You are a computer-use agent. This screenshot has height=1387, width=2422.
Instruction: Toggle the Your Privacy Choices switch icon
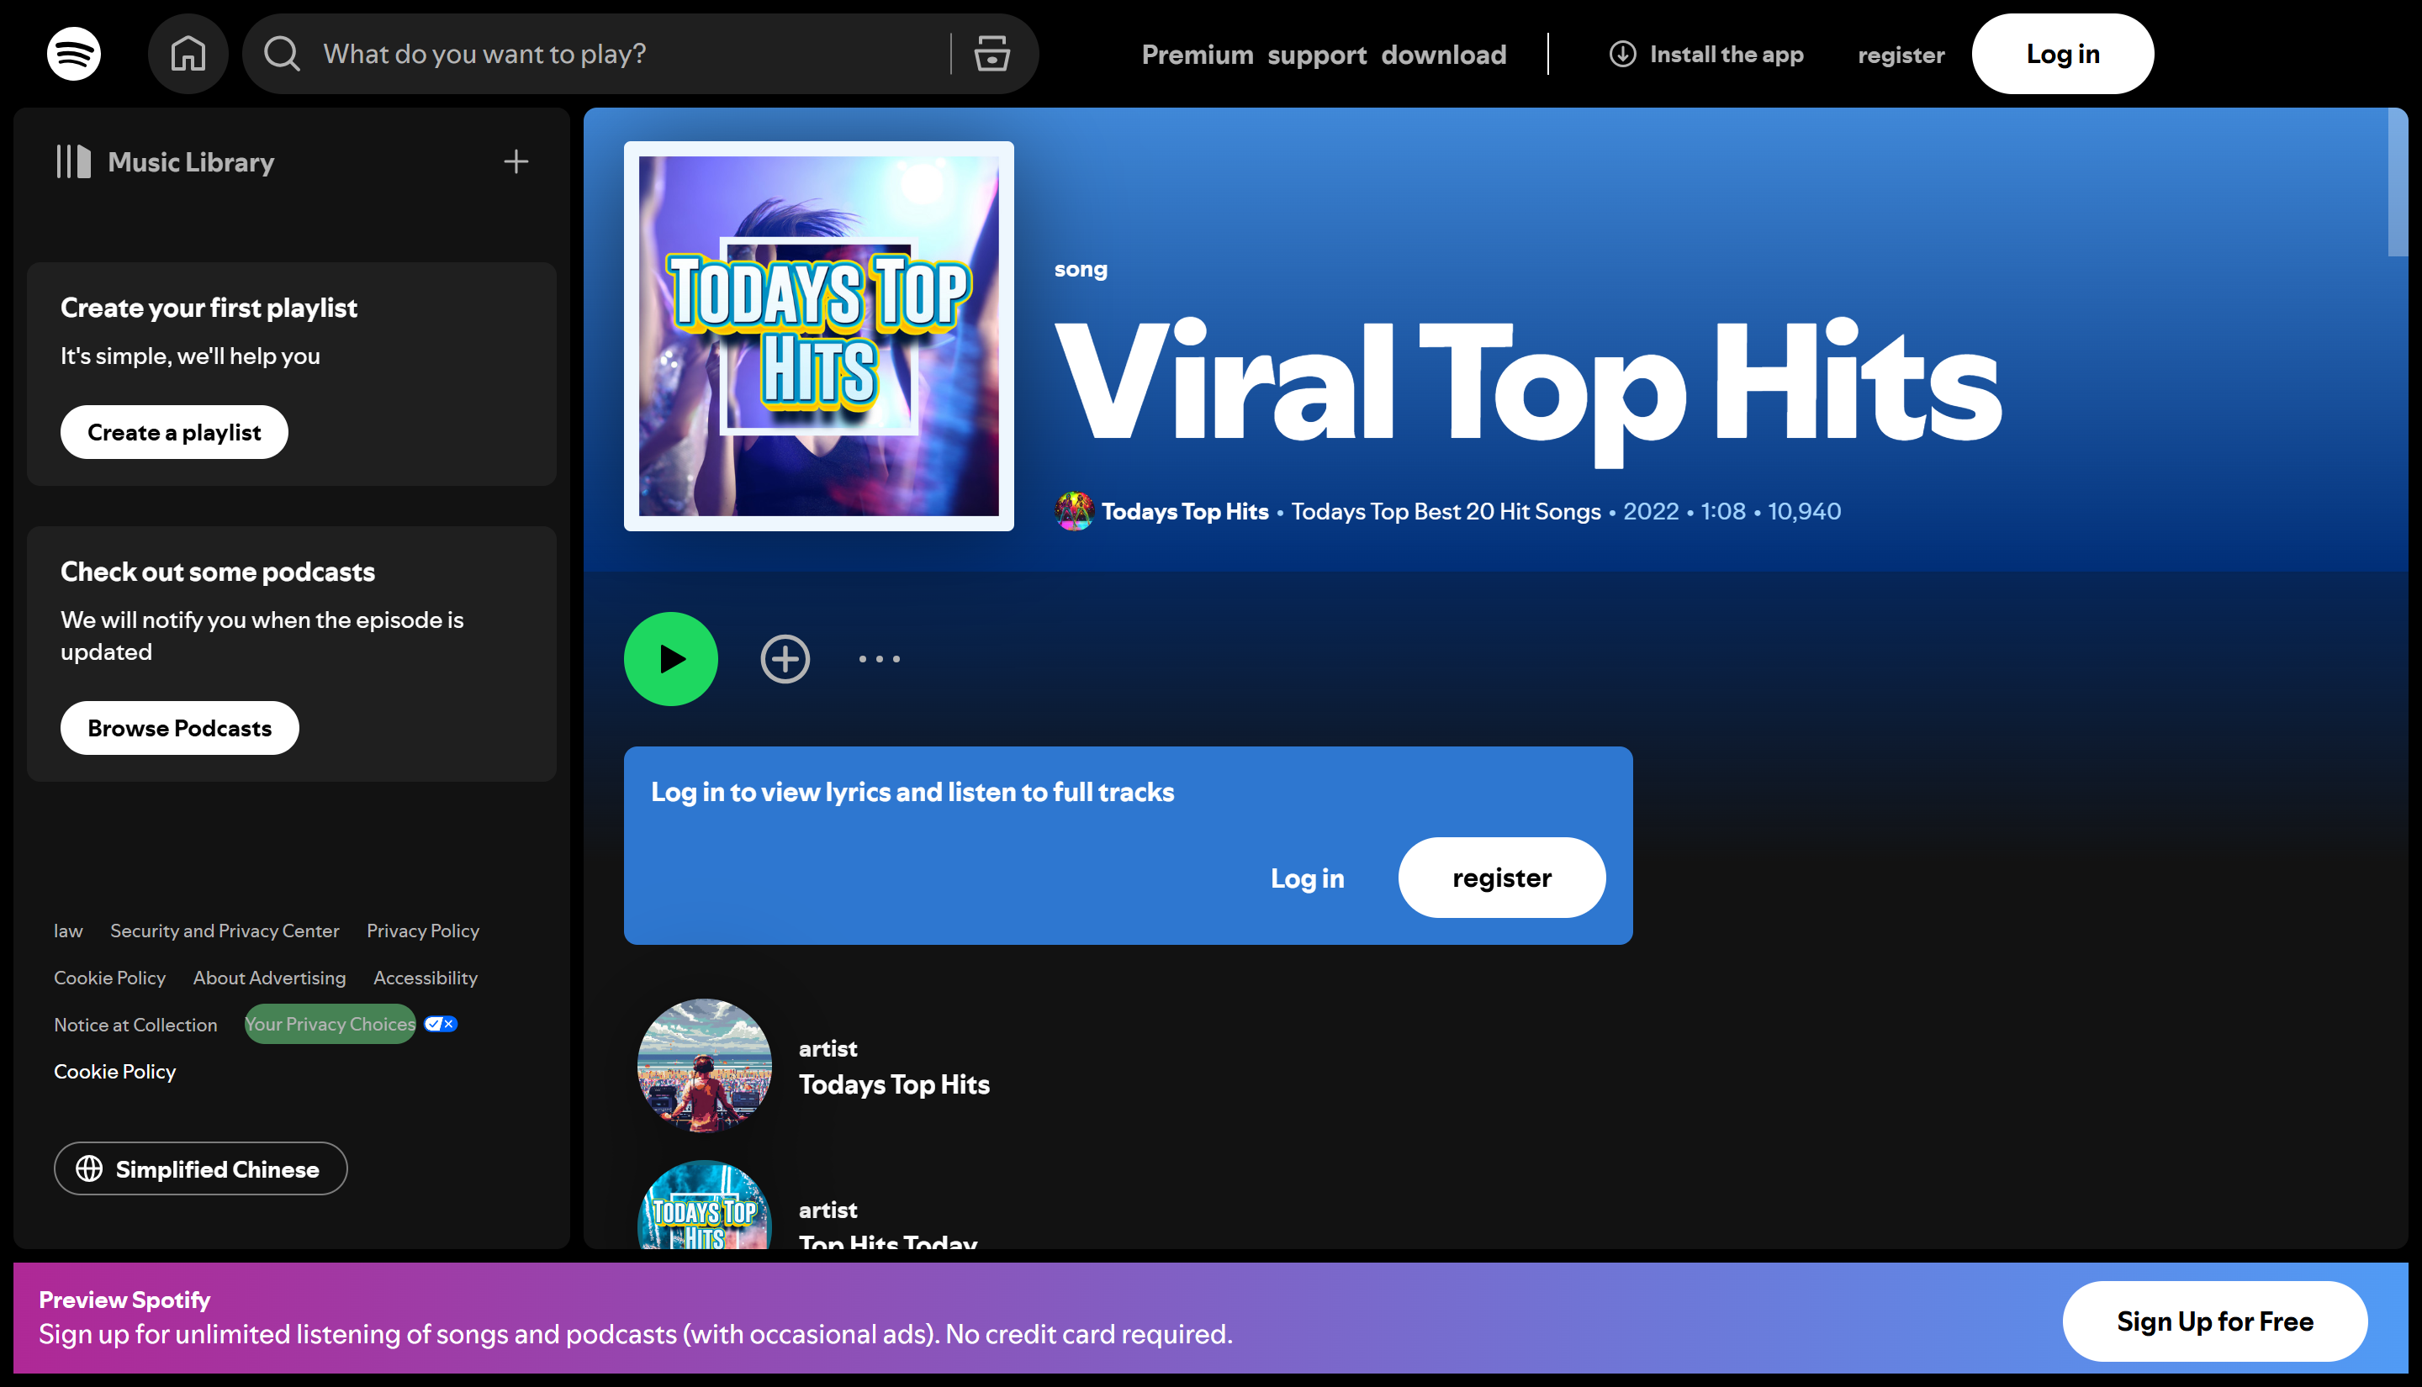440,1024
